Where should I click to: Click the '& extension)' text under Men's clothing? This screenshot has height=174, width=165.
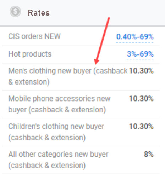pyautogui.click(x=29, y=82)
